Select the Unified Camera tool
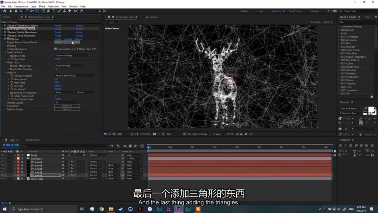Image resolution: width=378 pixels, height=213 pixels. coord(32,11)
